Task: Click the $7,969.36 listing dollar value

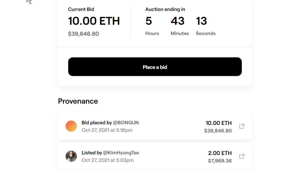Action: (220, 161)
